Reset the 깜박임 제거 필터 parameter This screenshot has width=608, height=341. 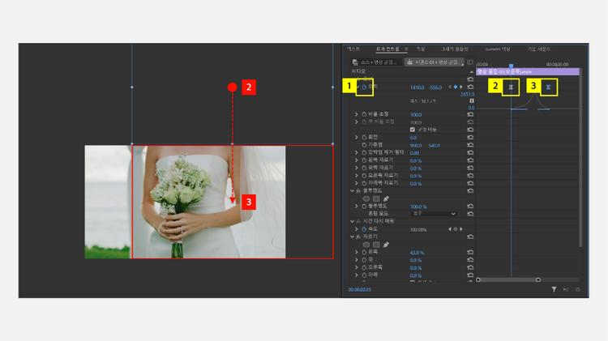tap(470, 152)
